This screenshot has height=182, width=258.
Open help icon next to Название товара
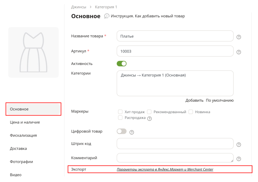pyautogui.click(x=238, y=37)
